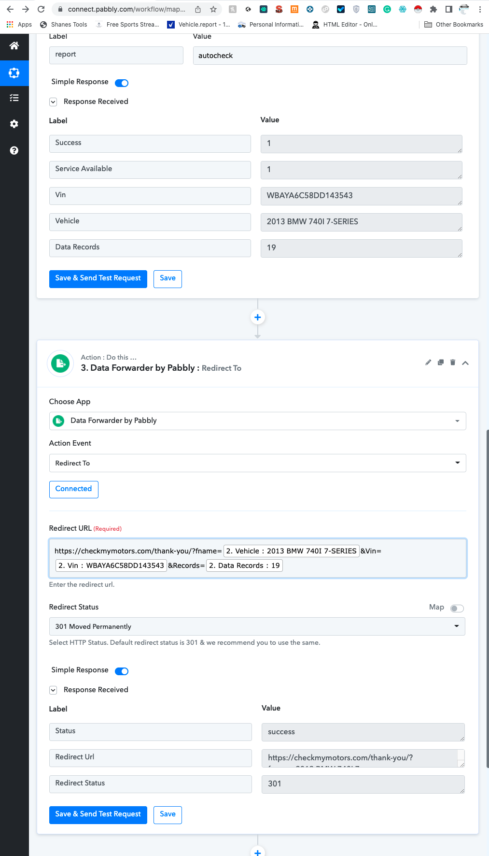Click the Redirect Status value 301
The height and width of the screenshot is (856, 489).
click(x=363, y=784)
